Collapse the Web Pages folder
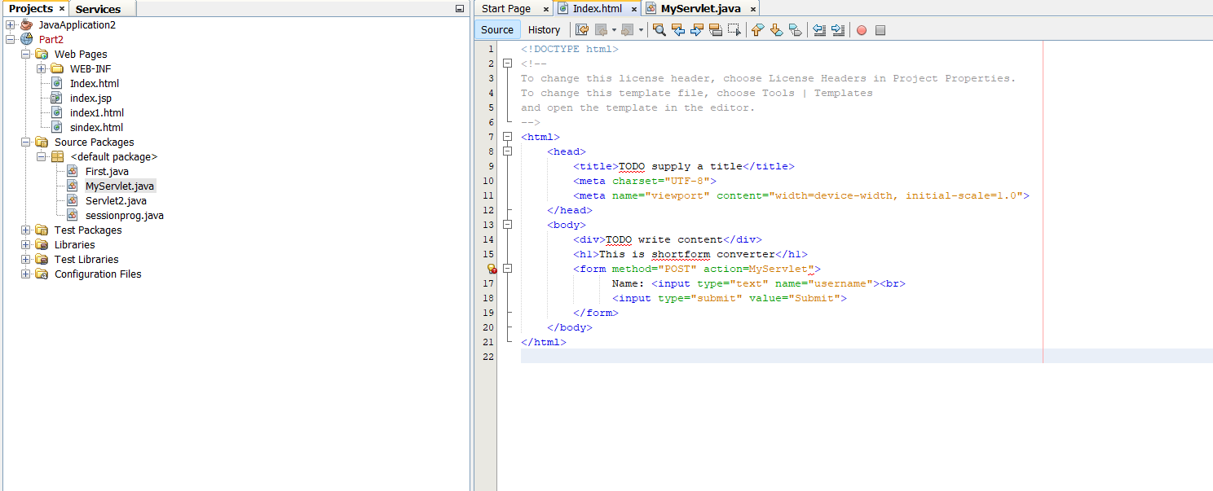Image resolution: width=1213 pixels, height=491 pixels. tap(26, 54)
